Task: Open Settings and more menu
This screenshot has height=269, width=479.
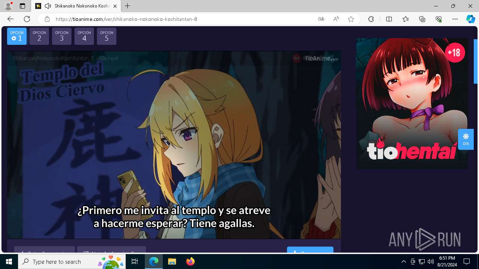Action: coord(455,19)
